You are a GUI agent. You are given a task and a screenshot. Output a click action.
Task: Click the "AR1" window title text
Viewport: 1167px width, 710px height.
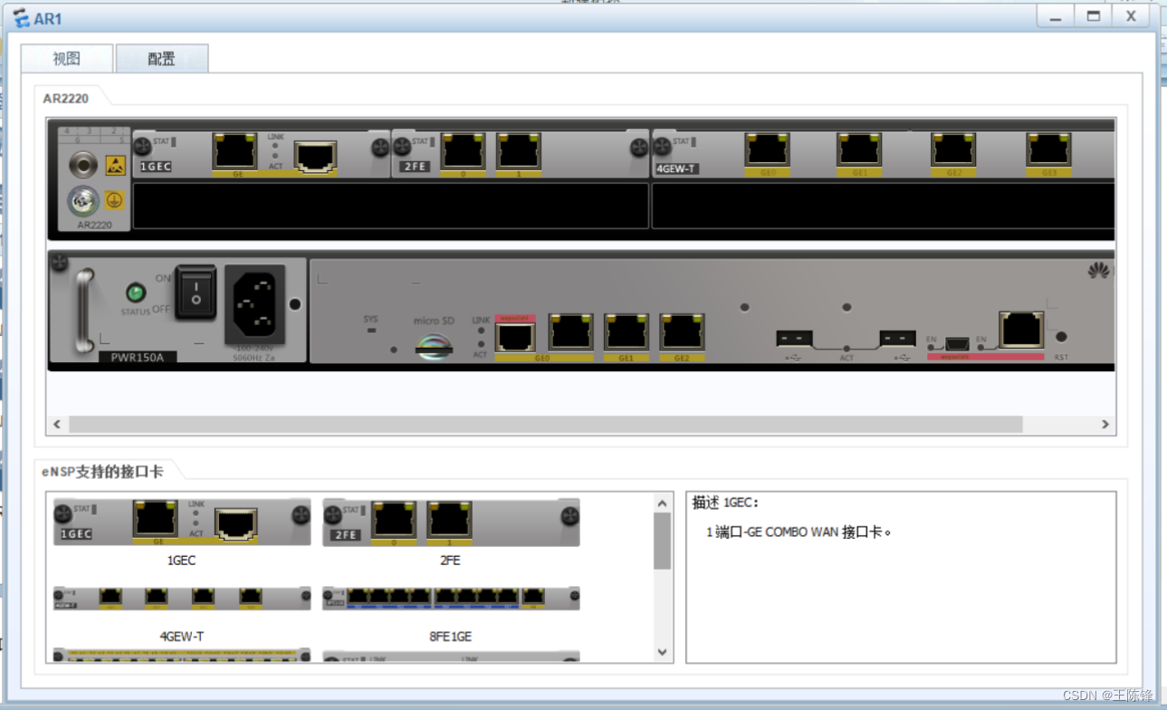(x=48, y=18)
